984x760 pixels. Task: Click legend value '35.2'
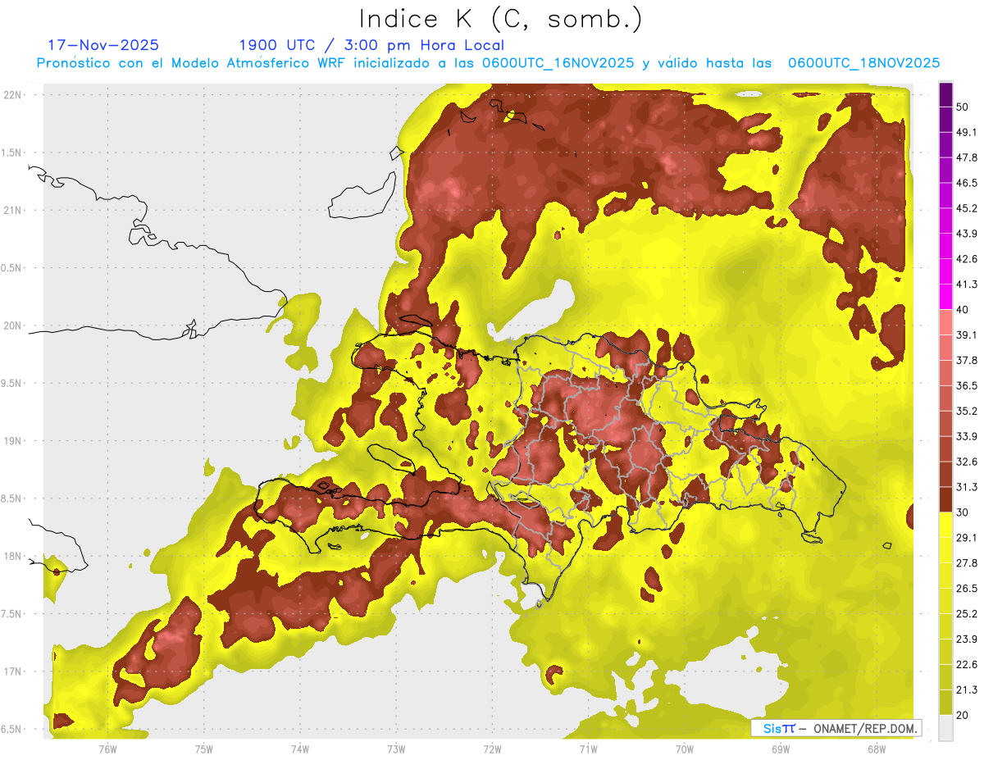click(967, 411)
